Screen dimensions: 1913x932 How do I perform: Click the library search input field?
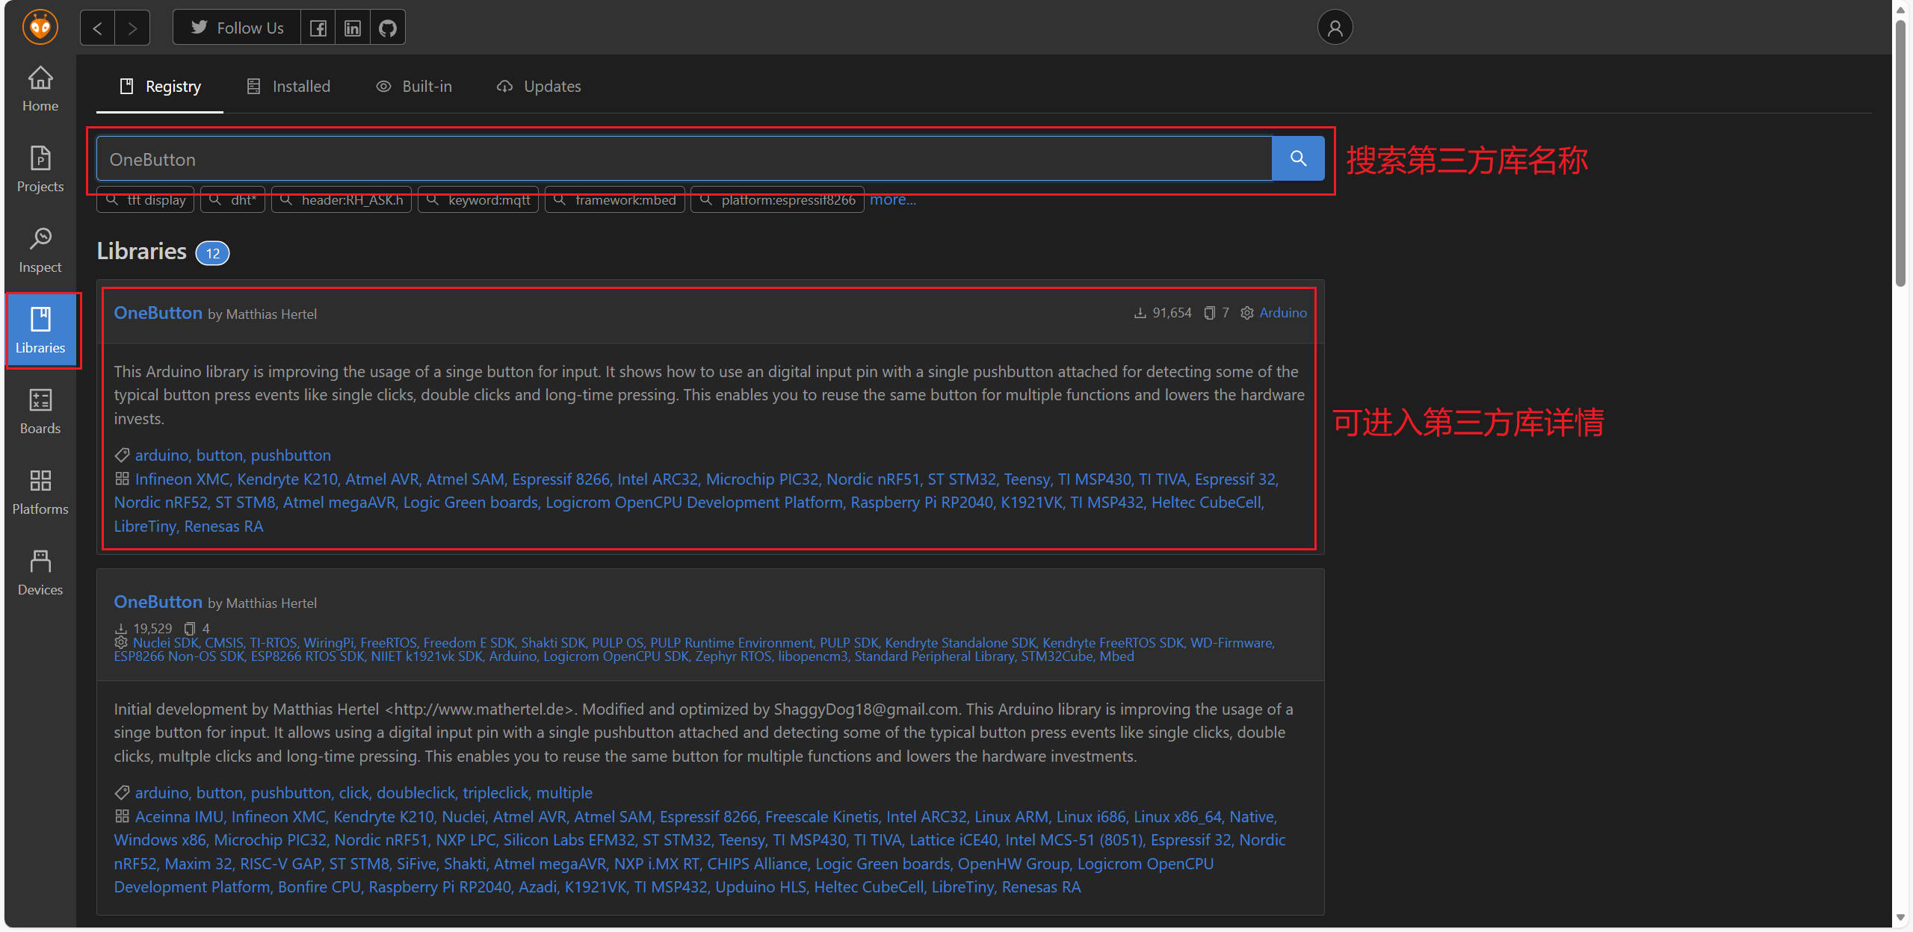tap(684, 159)
